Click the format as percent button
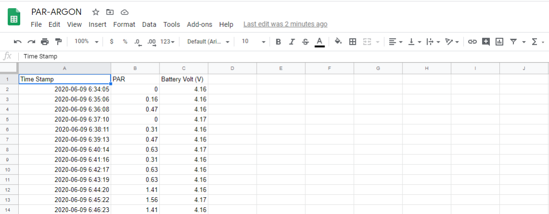549x214 pixels. tap(125, 42)
